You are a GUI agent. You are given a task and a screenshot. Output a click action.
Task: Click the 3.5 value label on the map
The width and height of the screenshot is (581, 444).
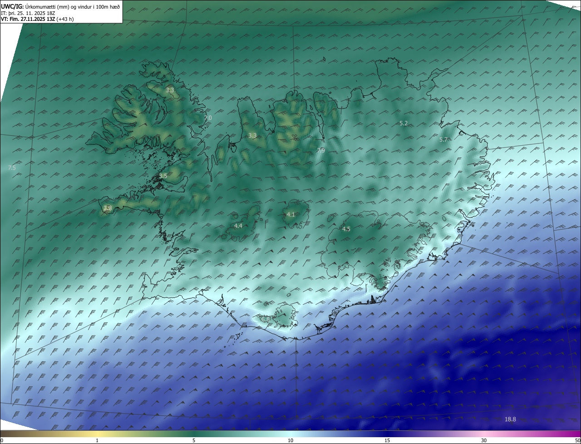[x=163, y=175]
